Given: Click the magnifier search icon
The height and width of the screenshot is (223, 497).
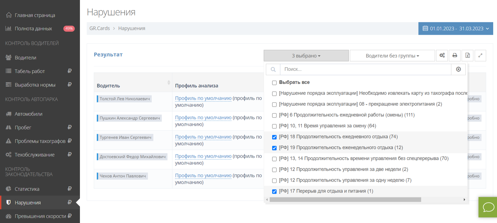Looking at the screenshot, I should [273, 69].
